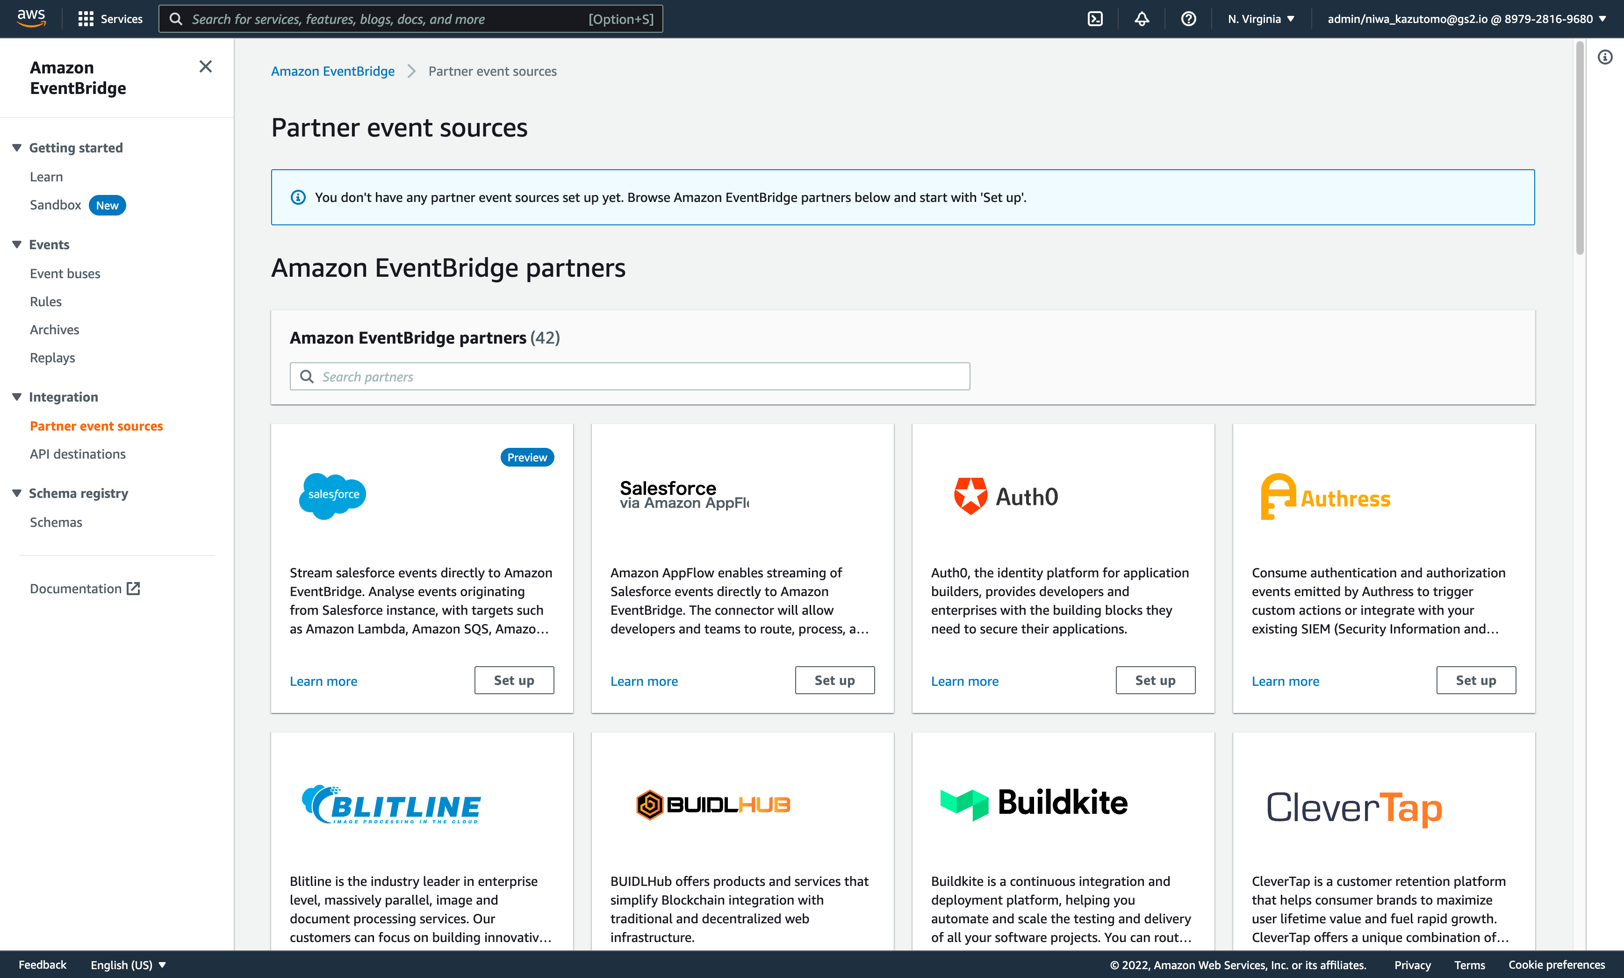Focus the Search partners field

pos(630,376)
